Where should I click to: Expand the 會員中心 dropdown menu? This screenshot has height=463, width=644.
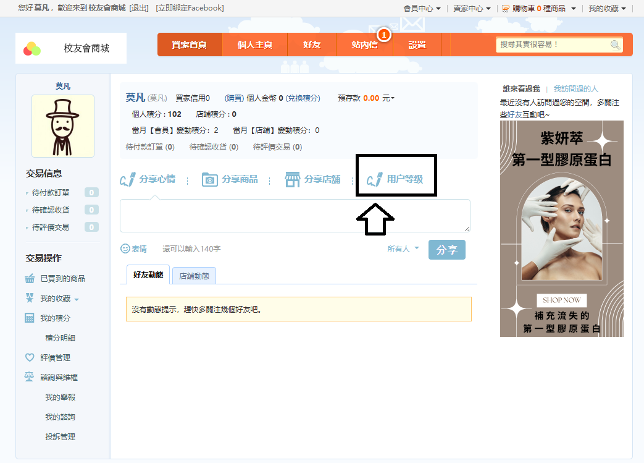tap(422, 9)
